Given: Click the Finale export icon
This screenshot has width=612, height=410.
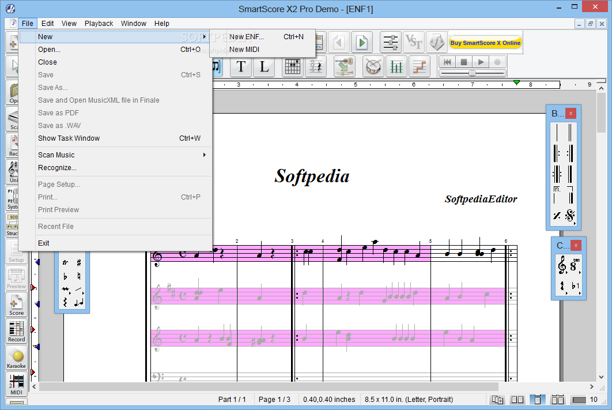Looking at the screenshot, I should 436,42.
